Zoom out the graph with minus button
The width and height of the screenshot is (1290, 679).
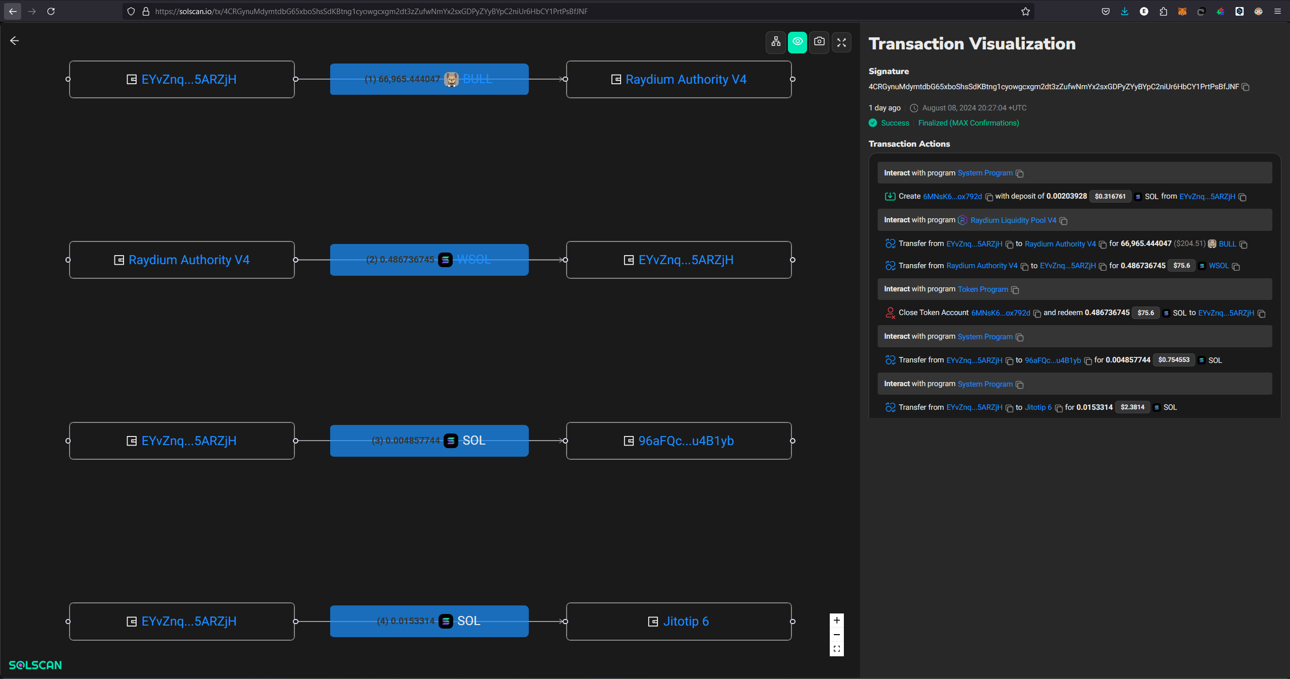tap(837, 635)
